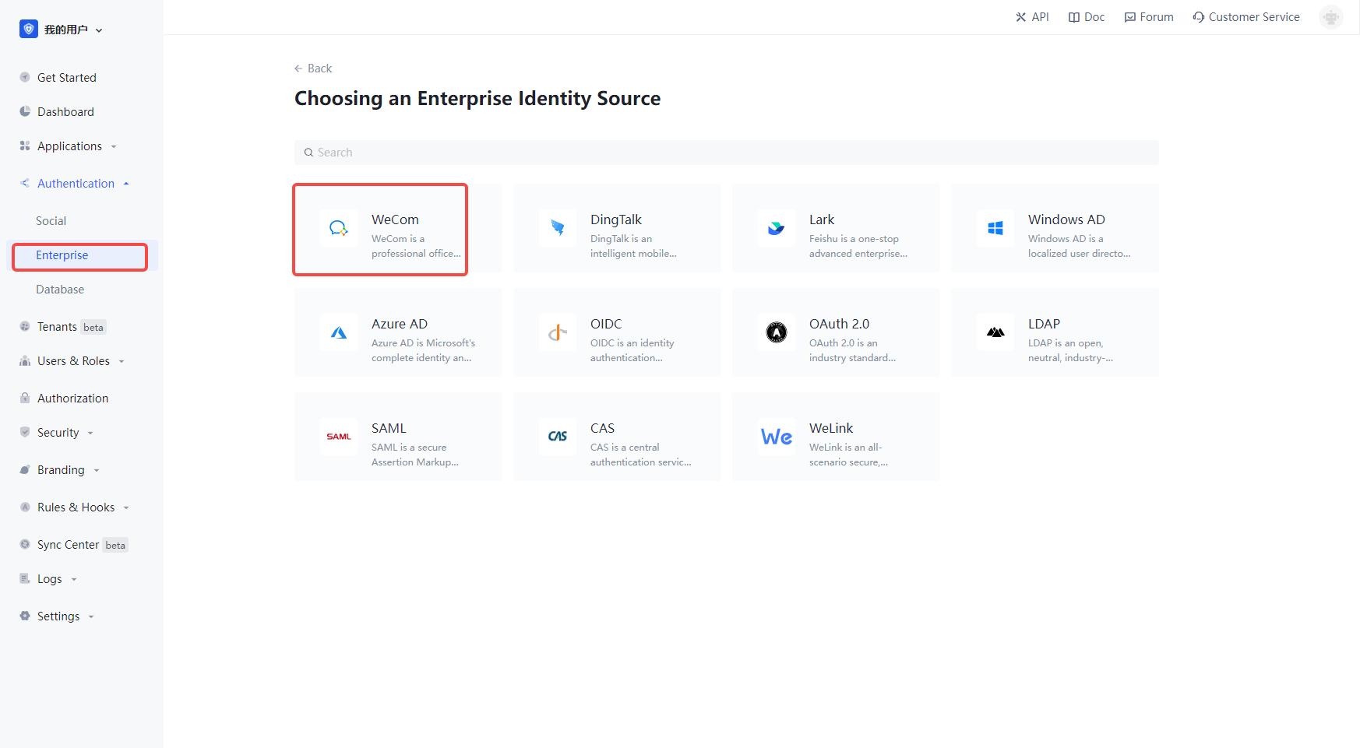
Task: Click the WeCom chat bubble icon
Action: tap(339, 228)
